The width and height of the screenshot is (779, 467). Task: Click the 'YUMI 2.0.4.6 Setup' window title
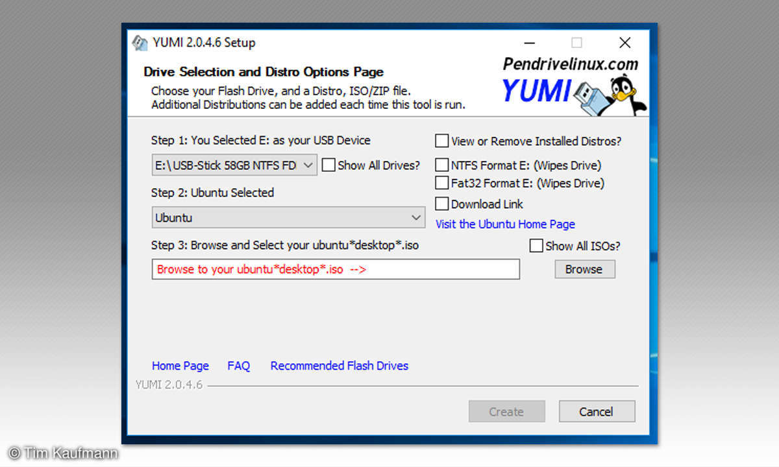(204, 43)
